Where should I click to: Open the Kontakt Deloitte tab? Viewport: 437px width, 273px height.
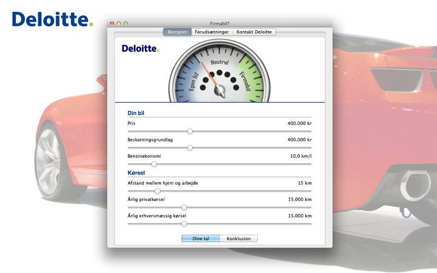254,32
